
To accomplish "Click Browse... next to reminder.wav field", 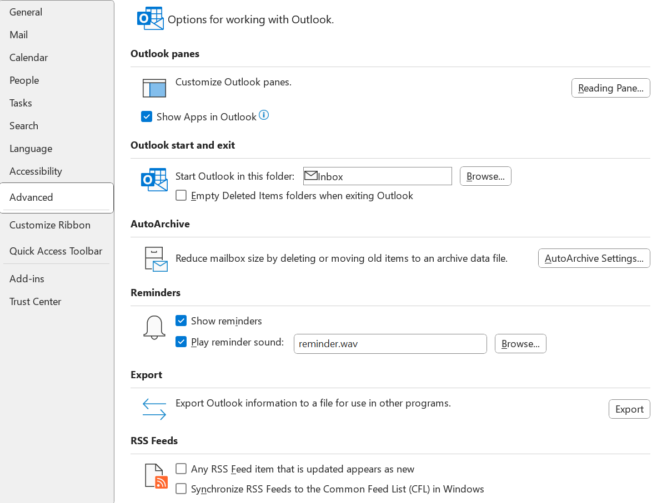I will coord(520,344).
